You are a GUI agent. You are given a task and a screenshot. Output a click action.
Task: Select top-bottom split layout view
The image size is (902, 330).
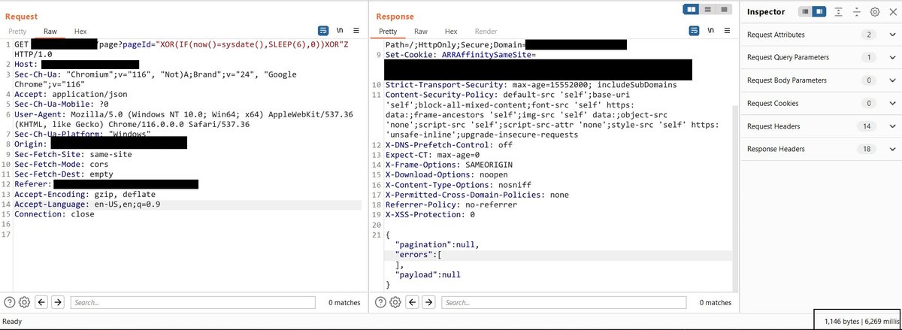(707, 9)
